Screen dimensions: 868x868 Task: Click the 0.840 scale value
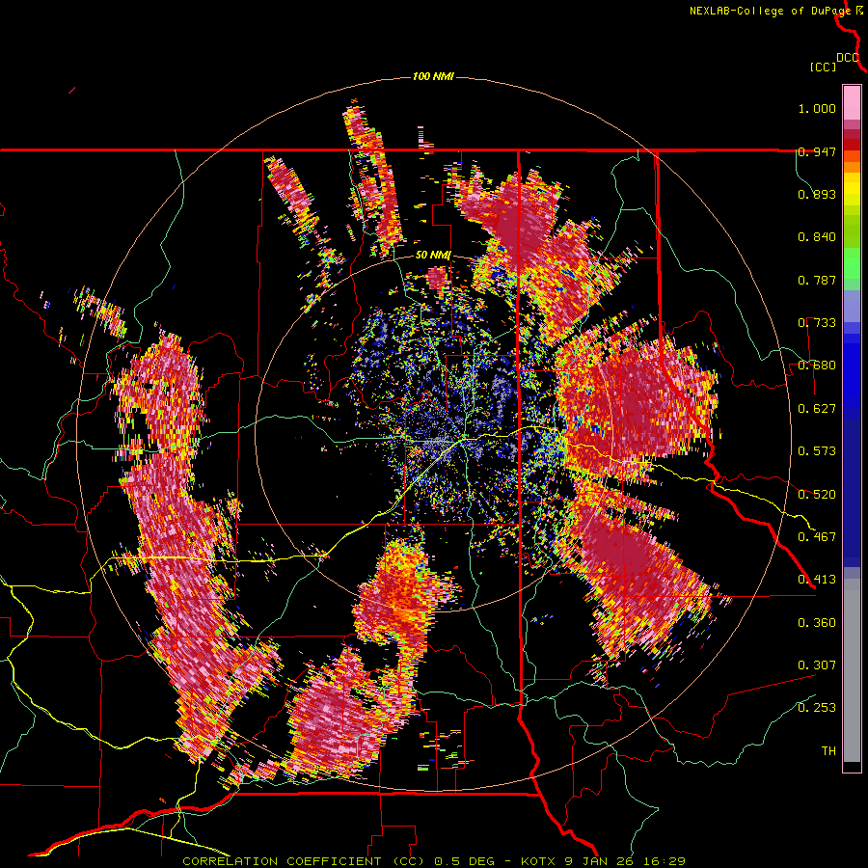pos(817,237)
